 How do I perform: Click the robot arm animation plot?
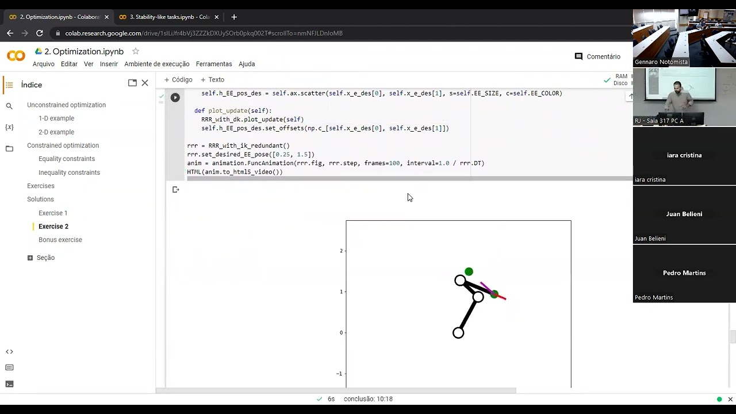[x=458, y=304]
